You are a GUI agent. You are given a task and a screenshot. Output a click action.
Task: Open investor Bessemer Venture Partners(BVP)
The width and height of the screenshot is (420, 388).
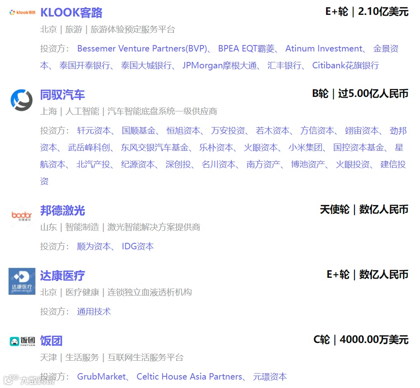(142, 49)
